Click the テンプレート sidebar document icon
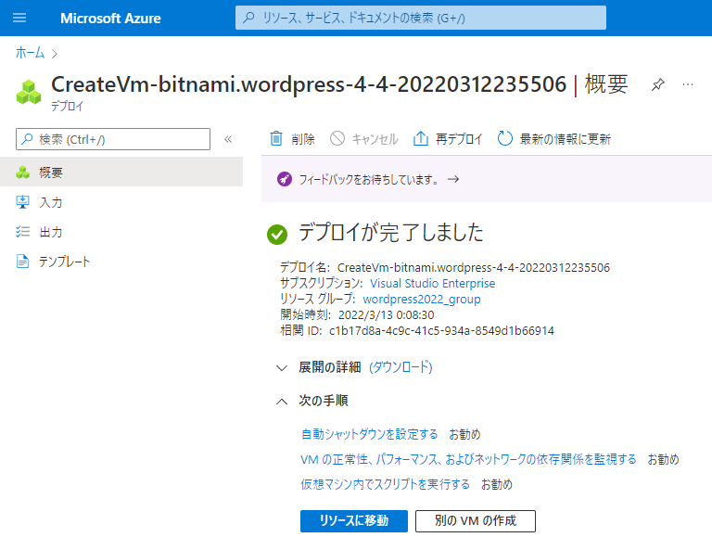The image size is (712, 550). 22,262
